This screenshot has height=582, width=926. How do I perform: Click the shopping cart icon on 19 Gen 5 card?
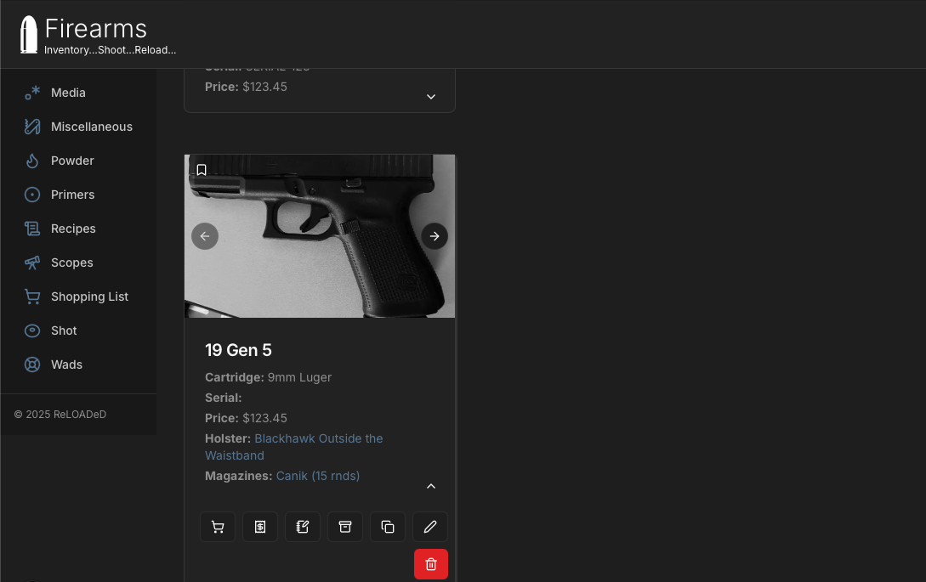click(218, 527)
